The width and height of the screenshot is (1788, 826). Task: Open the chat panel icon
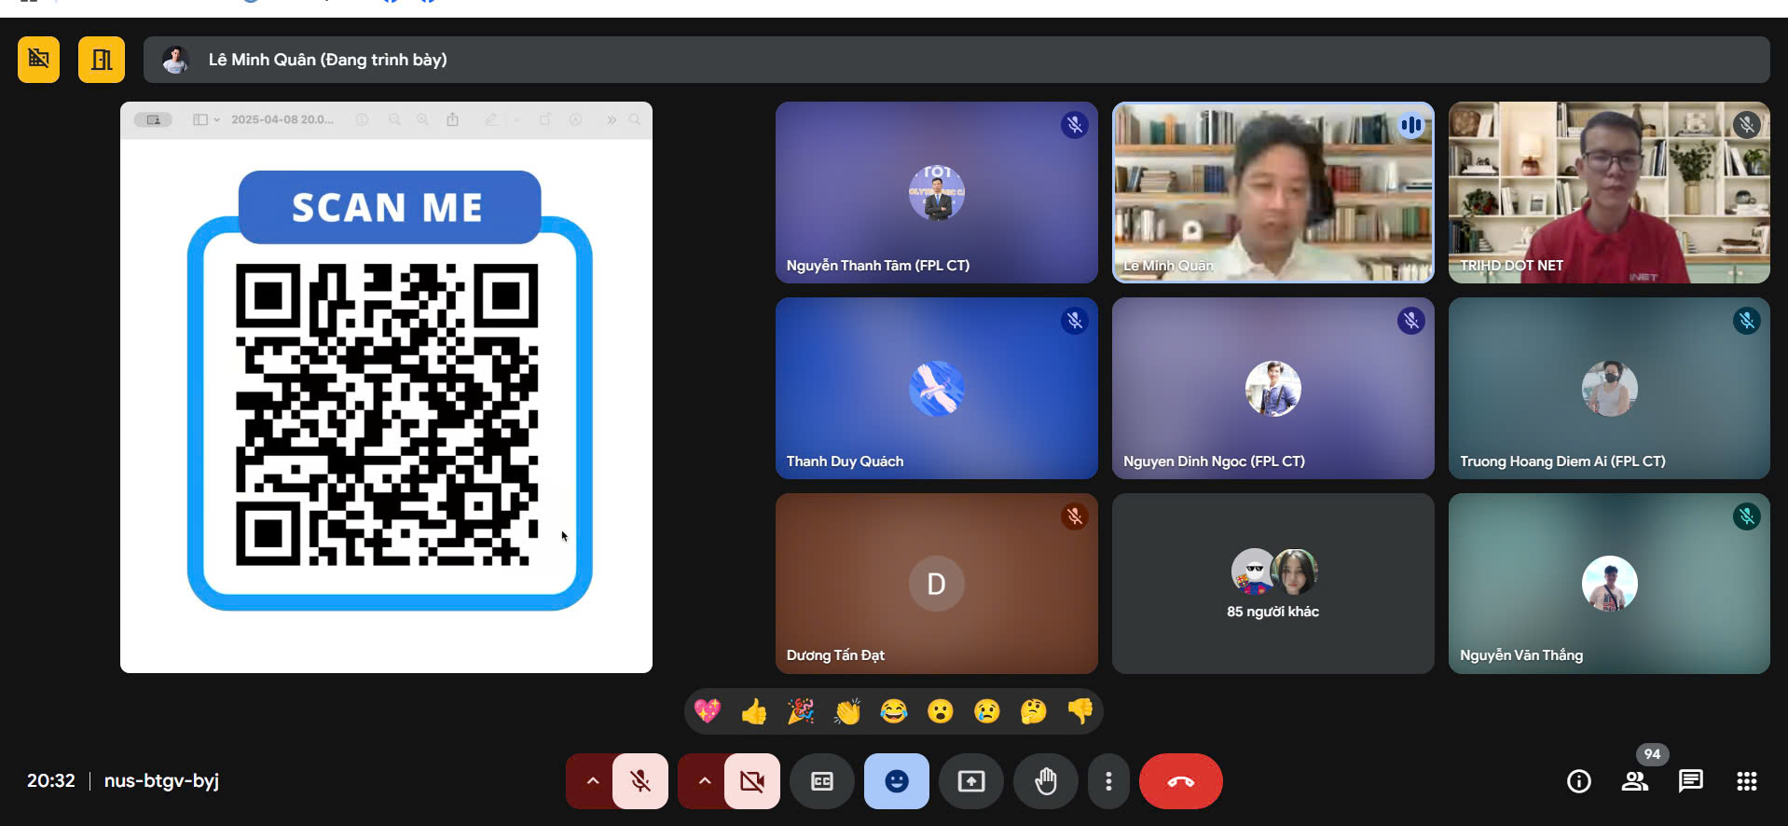click(x=1691, y=781)
